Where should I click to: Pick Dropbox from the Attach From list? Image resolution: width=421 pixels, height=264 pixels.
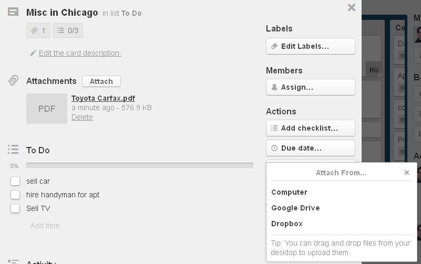287,224
